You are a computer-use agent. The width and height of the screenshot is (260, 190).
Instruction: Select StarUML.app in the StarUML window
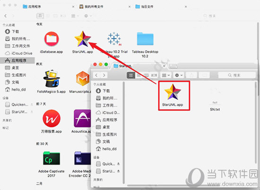(x=173, y=92)
